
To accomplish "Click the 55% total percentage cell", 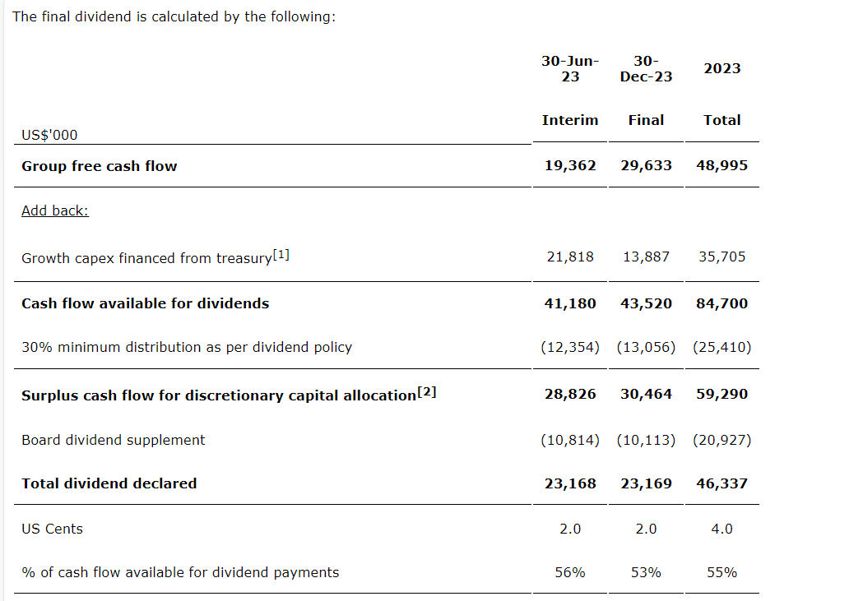I will [722, 572].
